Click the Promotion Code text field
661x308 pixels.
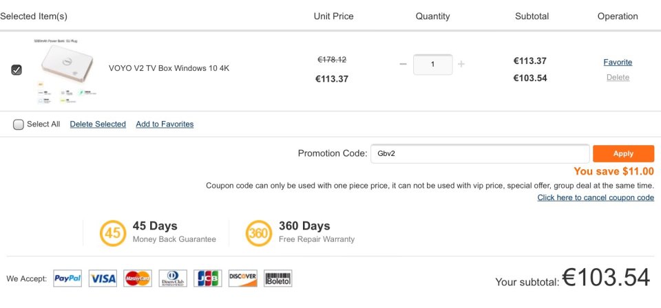480,153
